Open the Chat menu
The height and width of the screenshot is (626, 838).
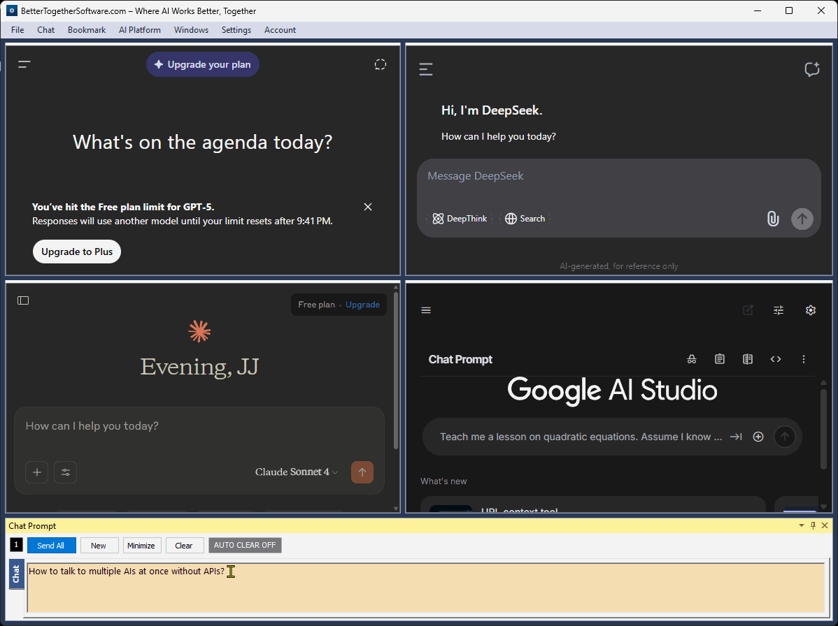click(46, 30)
